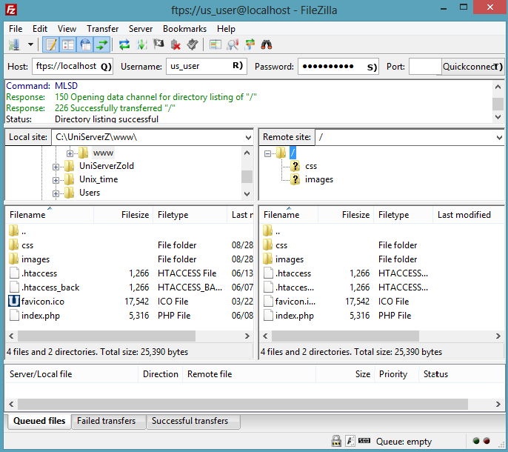Toggle local directory tree display
Screen dimensions: 508x452
pyautogui.click(x=68, y=44)
